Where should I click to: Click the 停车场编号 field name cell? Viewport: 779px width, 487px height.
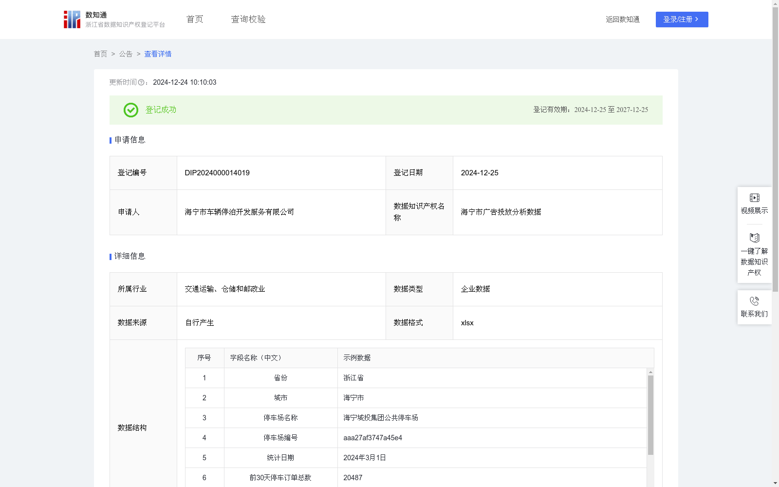pos(281,438)
